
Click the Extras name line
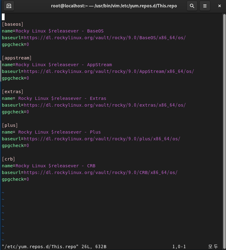click(x=54, y=98)
